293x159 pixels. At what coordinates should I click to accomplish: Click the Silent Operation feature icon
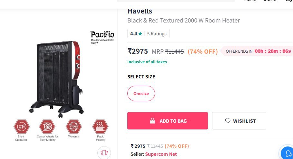click(22, 127)
